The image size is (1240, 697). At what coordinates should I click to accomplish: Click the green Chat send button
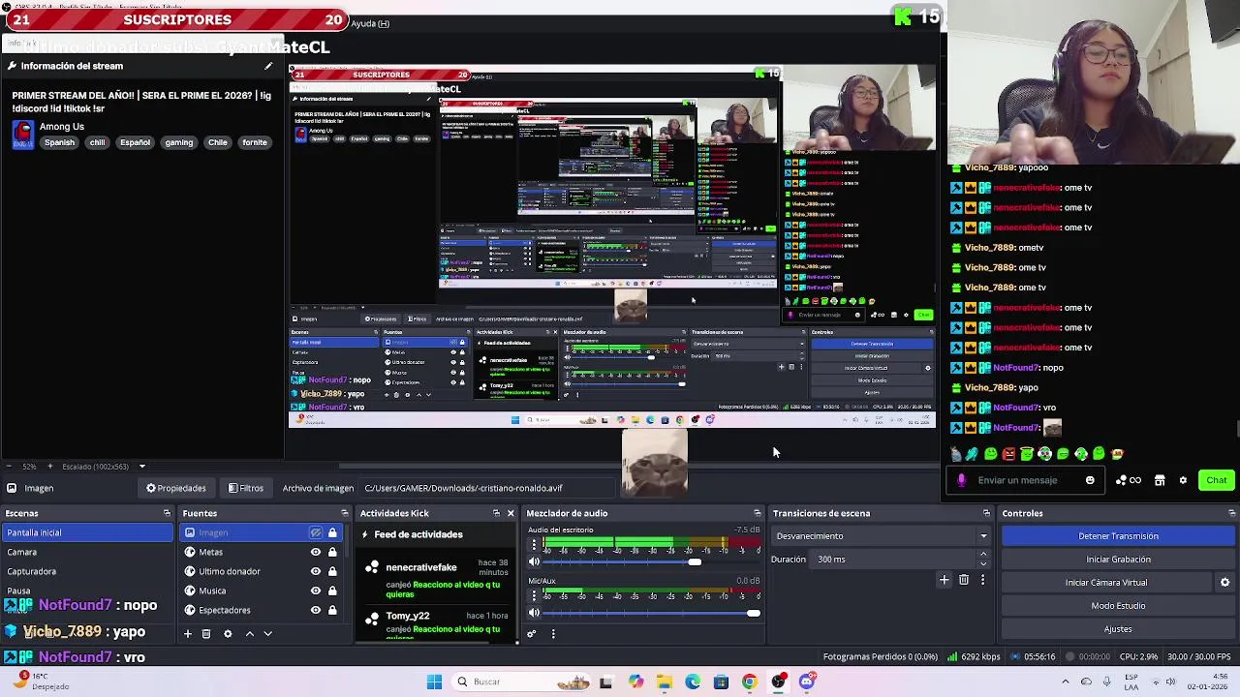point(1216,480)
